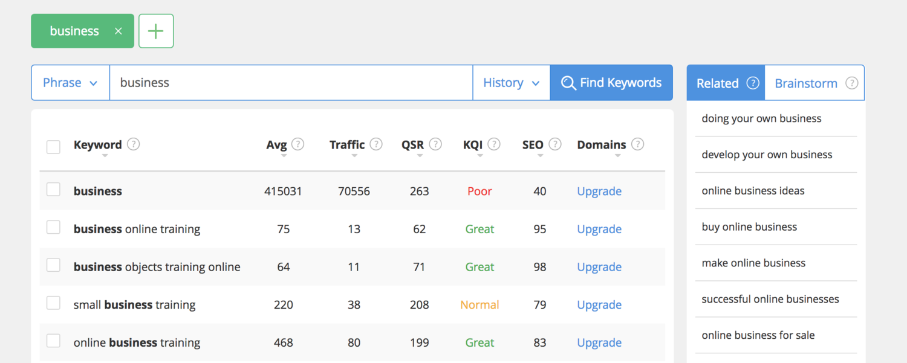The width and height of the screenshot is (907, 363).
Task: Open help icon next to Keyword header
Action: click(134, 144)
